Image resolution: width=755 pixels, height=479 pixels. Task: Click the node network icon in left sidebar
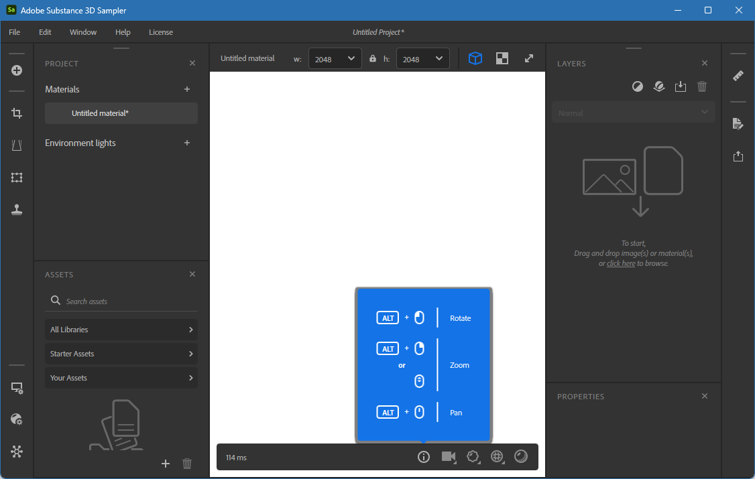coord(17,452)
